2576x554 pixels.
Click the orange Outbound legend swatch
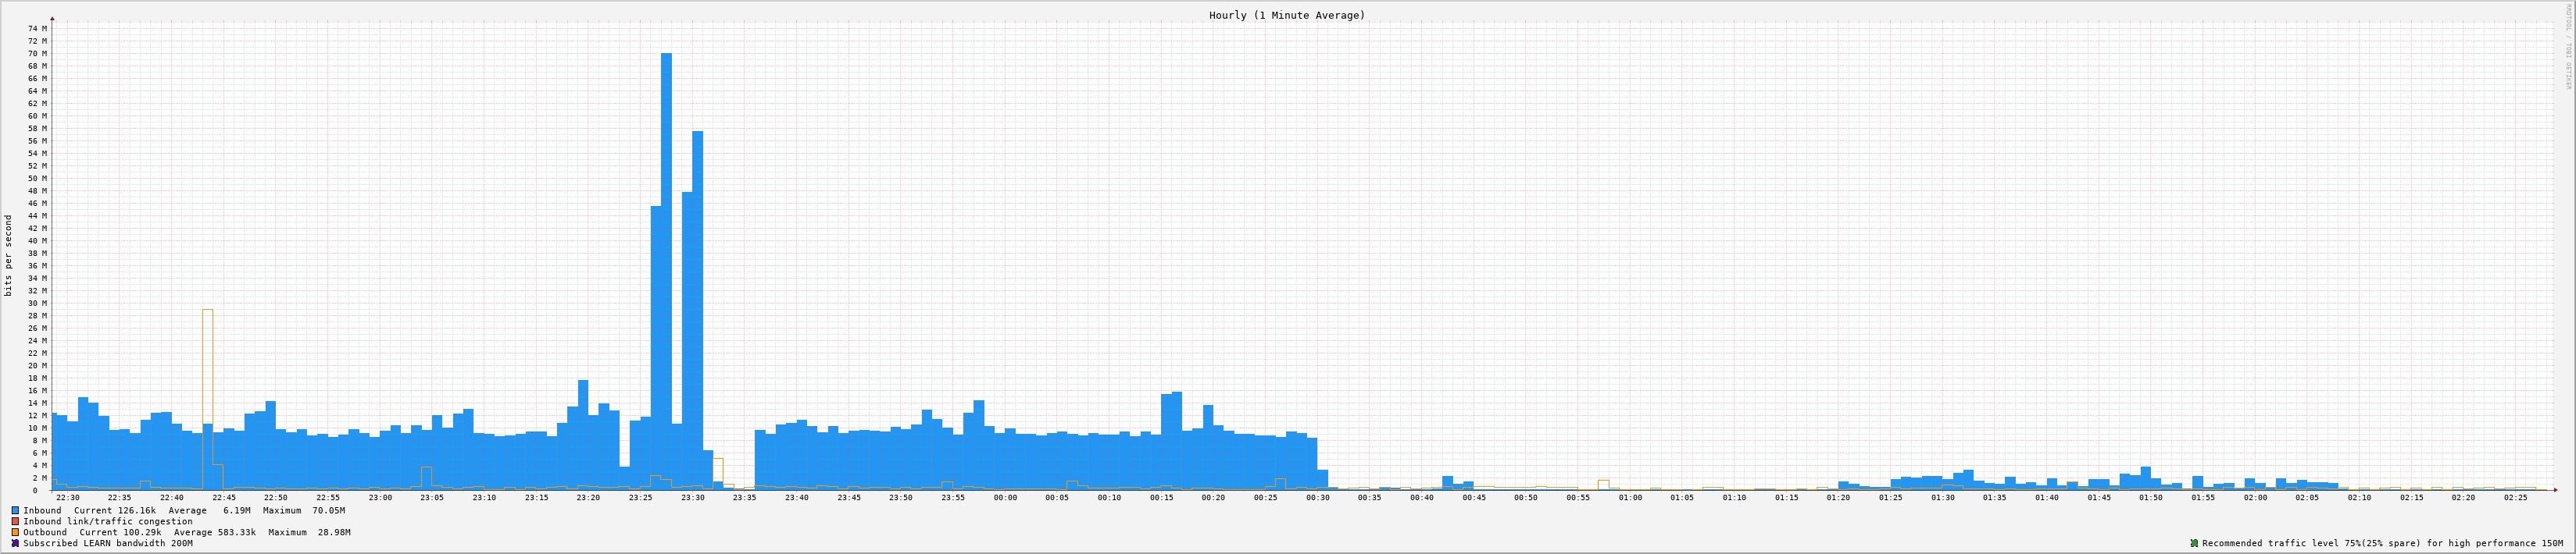pyautogui.click(x=16, y=532)
